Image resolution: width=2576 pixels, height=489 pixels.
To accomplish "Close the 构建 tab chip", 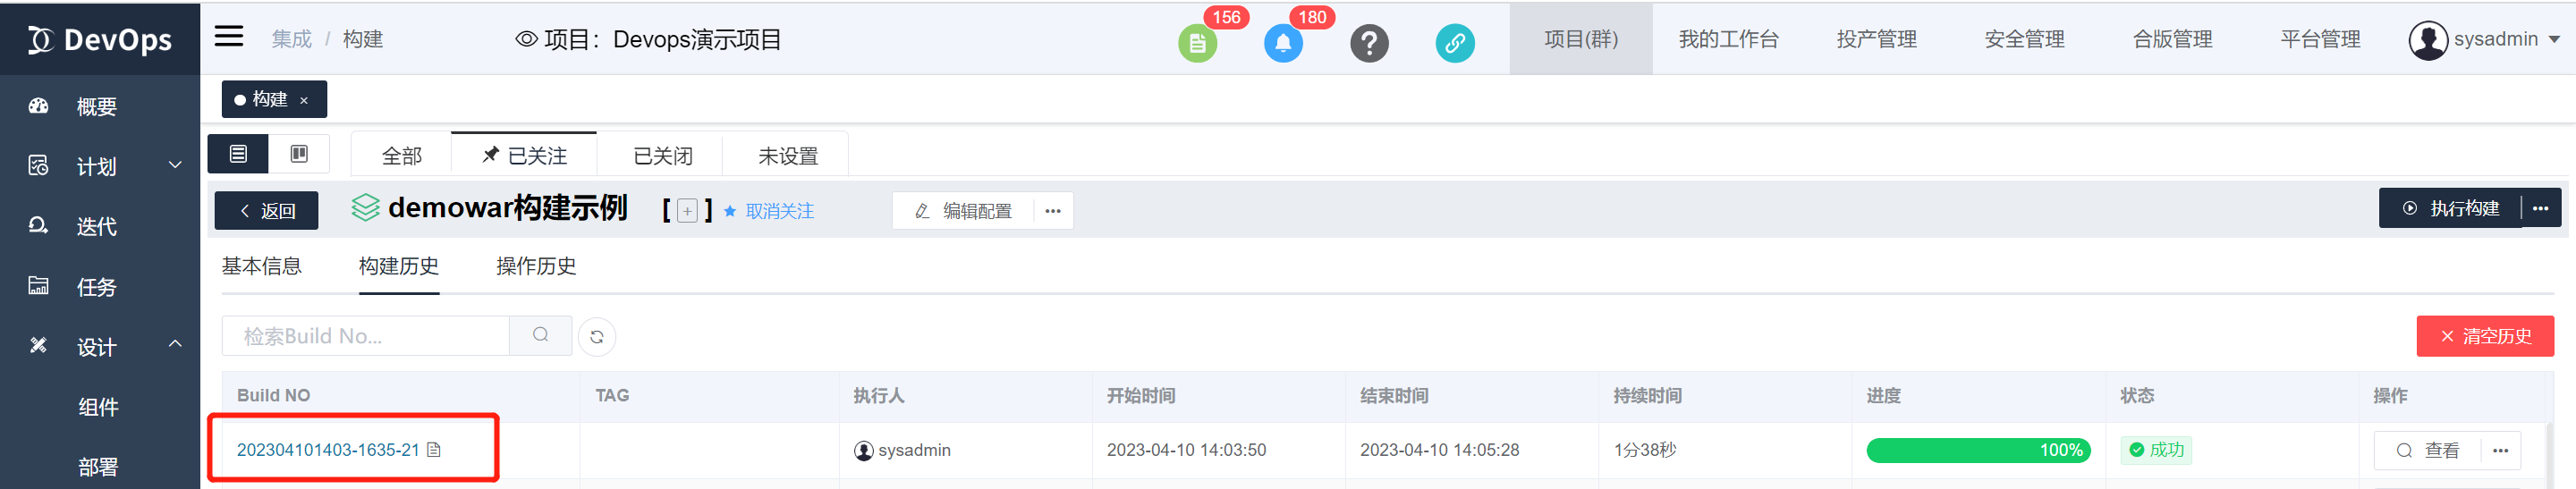I will click(x=304, y=100).
